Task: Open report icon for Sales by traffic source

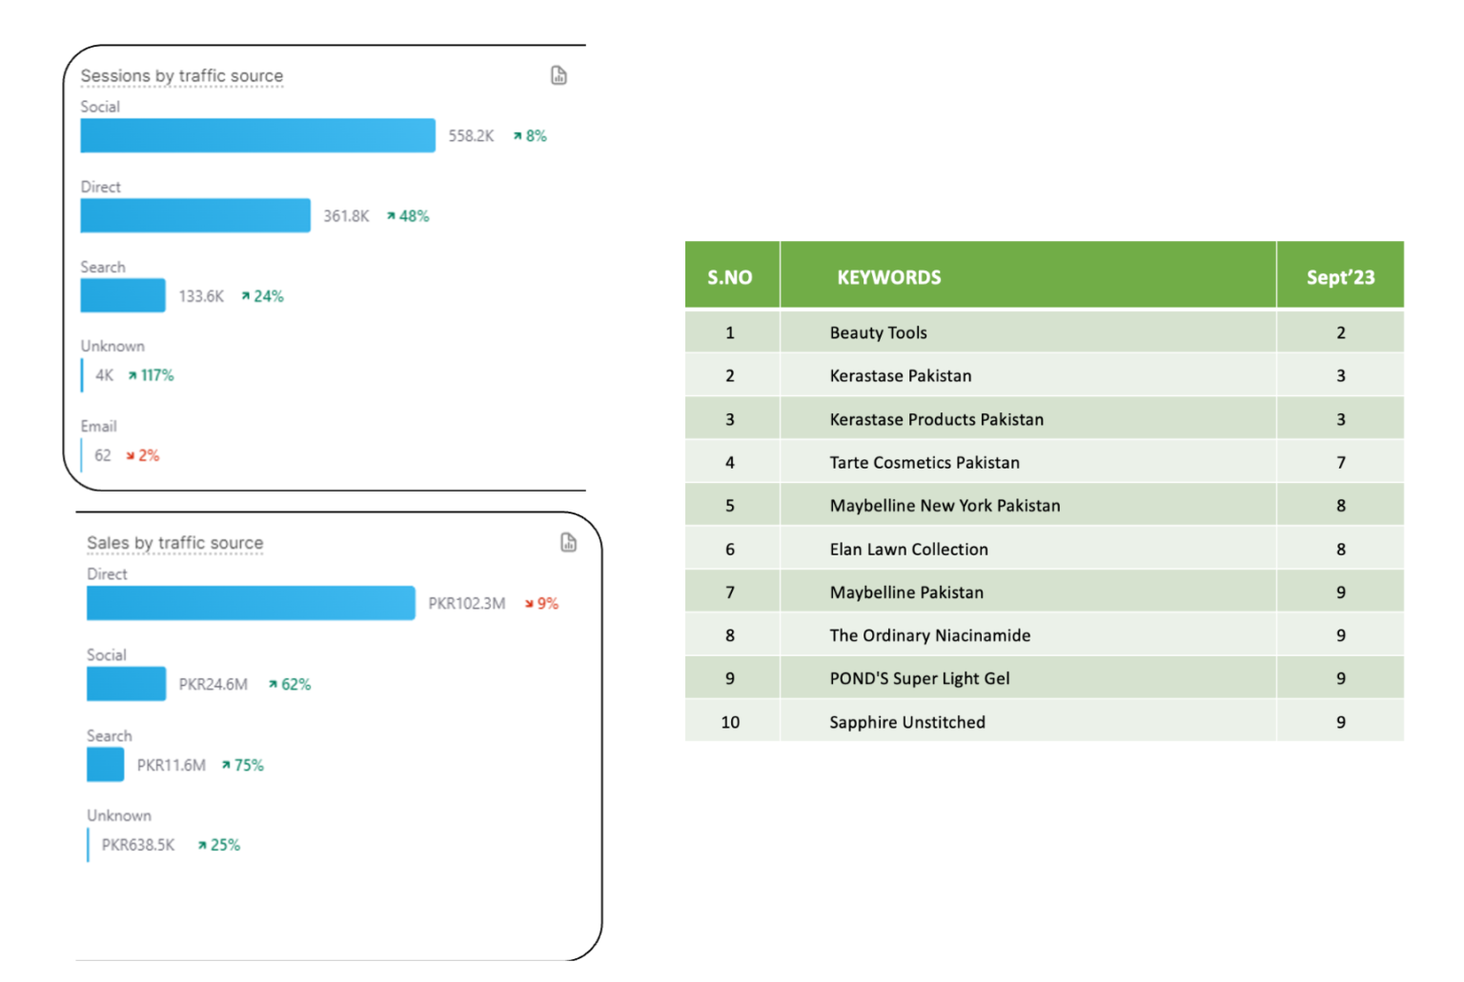Action: 568,542
